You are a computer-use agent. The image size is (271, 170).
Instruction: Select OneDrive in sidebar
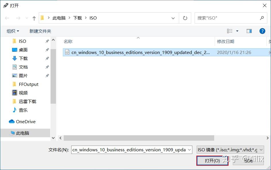point(26,121)
